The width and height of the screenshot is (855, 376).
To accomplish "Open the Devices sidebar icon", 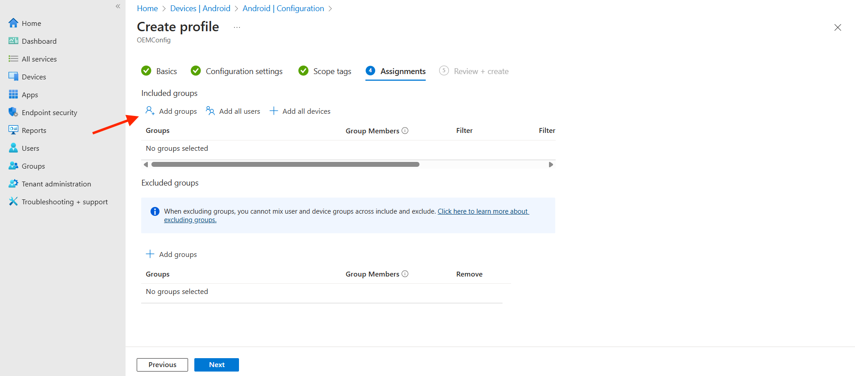I will pyautogui.click(x=13, y=77).
